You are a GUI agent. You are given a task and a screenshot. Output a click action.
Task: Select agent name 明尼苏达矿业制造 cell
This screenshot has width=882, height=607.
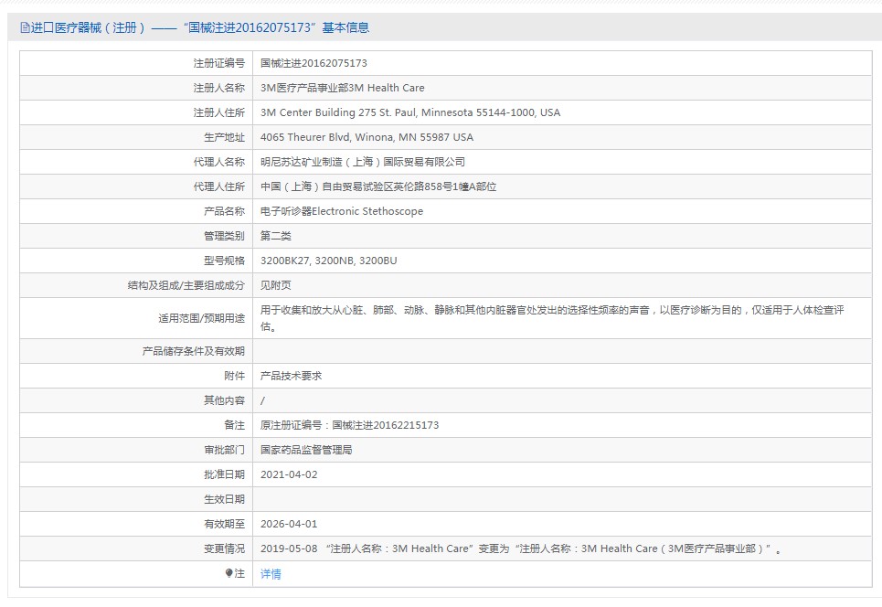(x=362, y=162)
